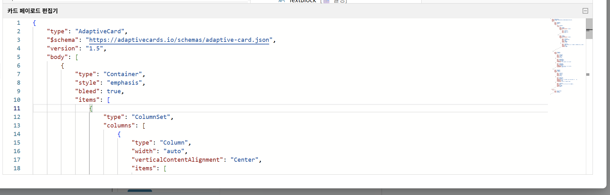Click the "auto" width value
Screen dimensions: 610x195
click(174, 151)
